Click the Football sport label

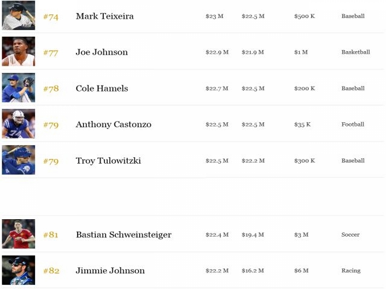tap(353, 125)
